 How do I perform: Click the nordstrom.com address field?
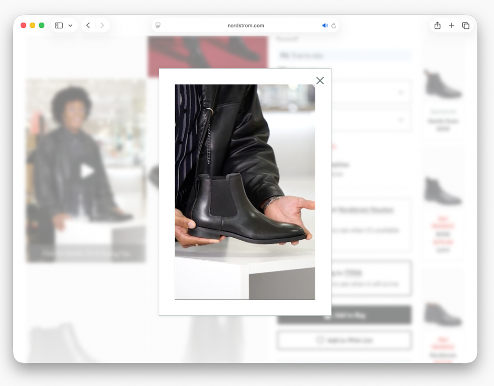246,26
